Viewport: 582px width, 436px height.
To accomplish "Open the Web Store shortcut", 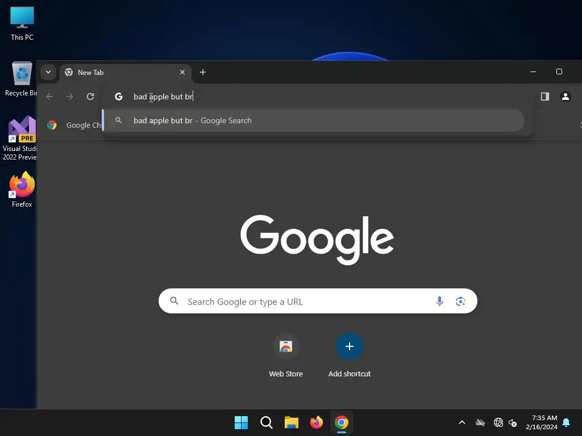I will 286,355.
